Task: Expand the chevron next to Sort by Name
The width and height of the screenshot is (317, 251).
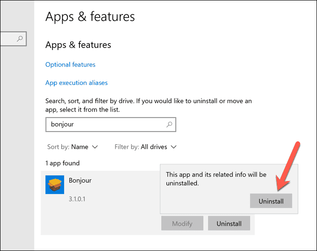Action: click(95, 147)
